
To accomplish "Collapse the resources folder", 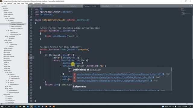I will click(3, 60).
